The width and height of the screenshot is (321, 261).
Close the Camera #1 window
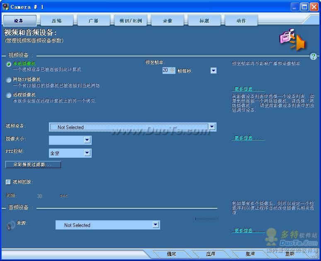[x=314, y=7]
